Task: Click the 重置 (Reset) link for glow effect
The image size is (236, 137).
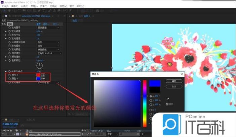Action: (38, 24)
